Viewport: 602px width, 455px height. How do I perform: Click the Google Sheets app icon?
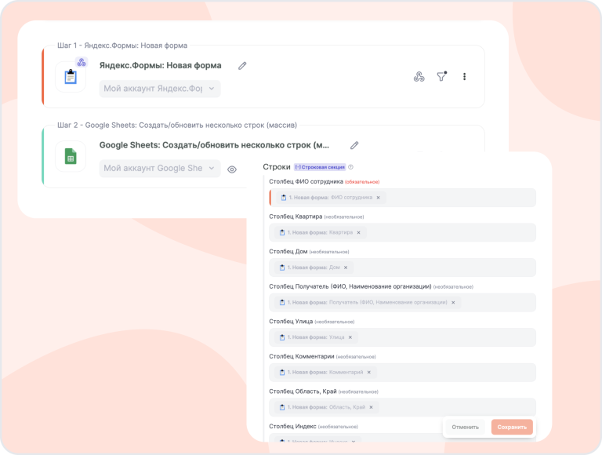tap(71, 156)
